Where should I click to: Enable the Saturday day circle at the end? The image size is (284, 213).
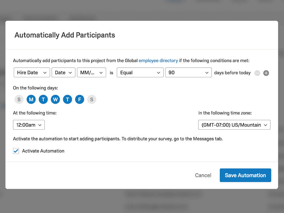92,99
